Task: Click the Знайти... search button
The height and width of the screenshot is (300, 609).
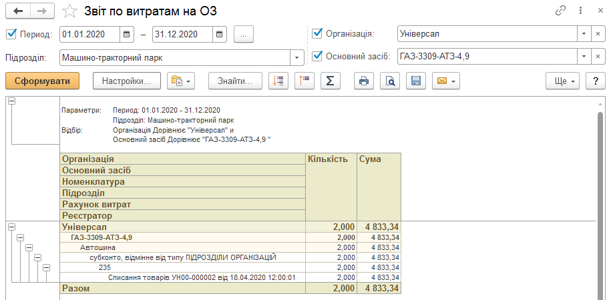Action: click(235, 81)
